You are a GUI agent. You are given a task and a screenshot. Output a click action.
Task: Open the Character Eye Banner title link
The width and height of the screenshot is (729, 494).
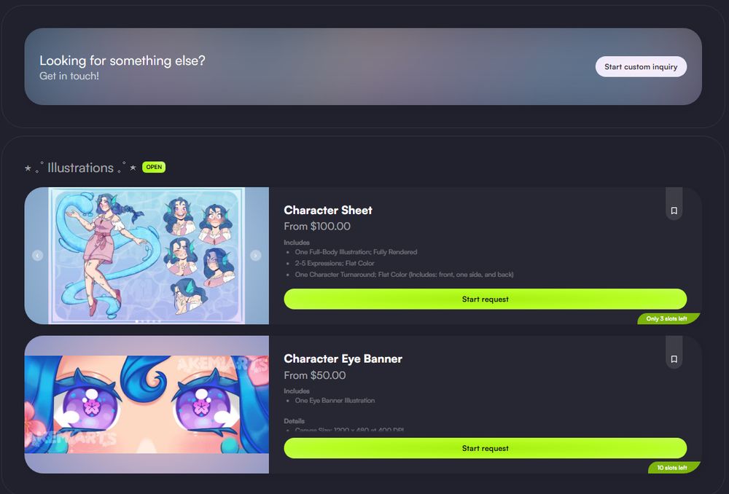pyautogui.click(x=343, y=358)
